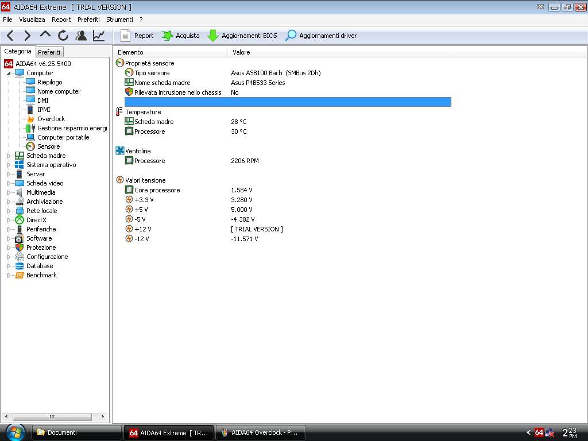Switch to the Preferiti tab
Image resolution: width=588 pixels, height=441 pixels.
coord(49,52)
